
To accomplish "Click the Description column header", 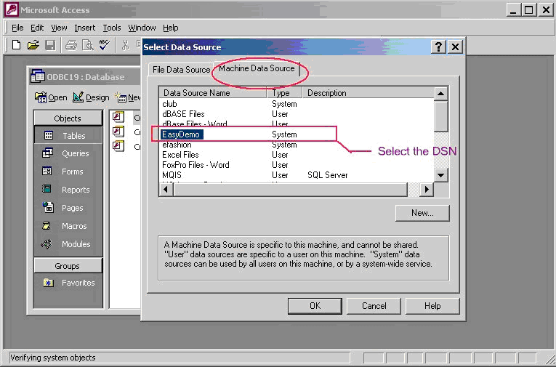I will click(368, 93).
